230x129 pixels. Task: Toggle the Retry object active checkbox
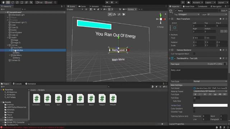176,11
